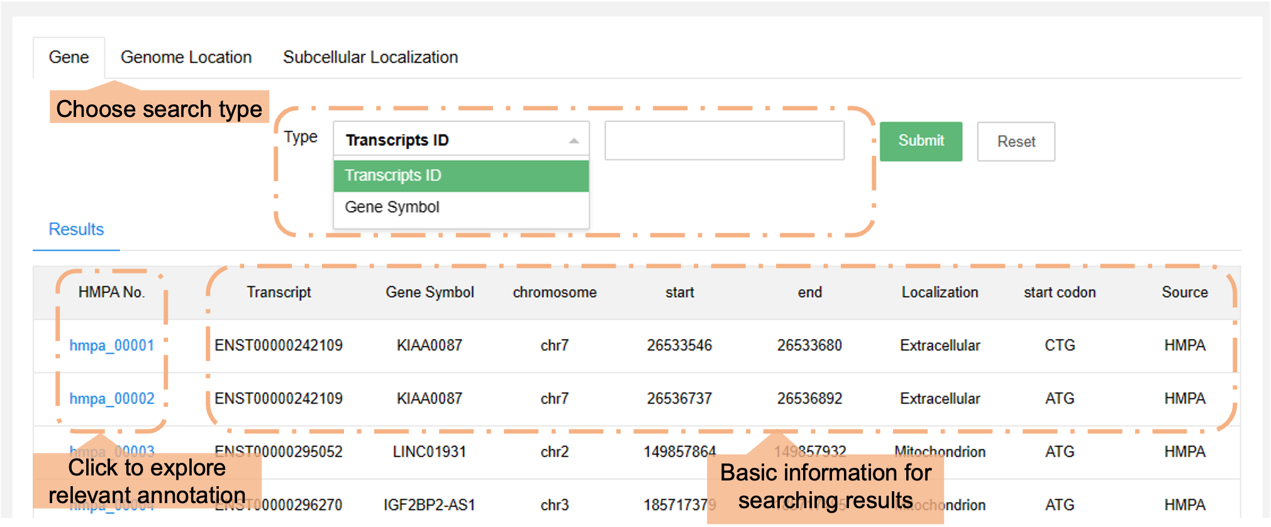
Task: Open the hmpa_00001 link
Action: click(111, 345)
